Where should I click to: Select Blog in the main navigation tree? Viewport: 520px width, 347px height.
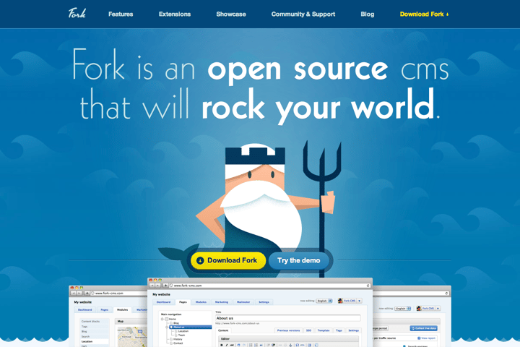[176, 323]
